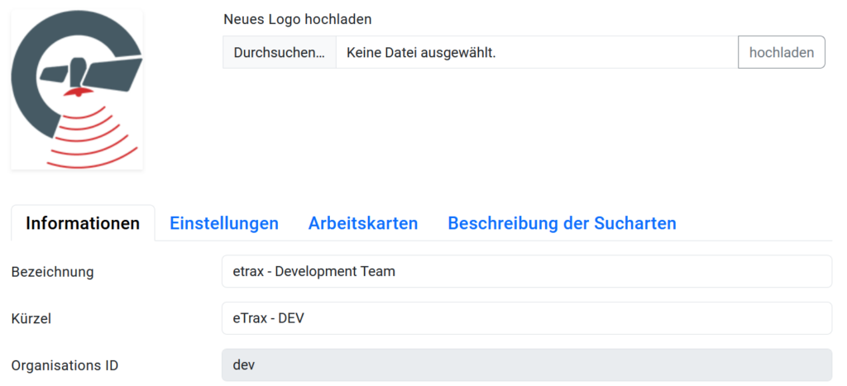Click the Durchsuchen… file browse button
Viewport: 847px width, 386px height.
point(280,52)
